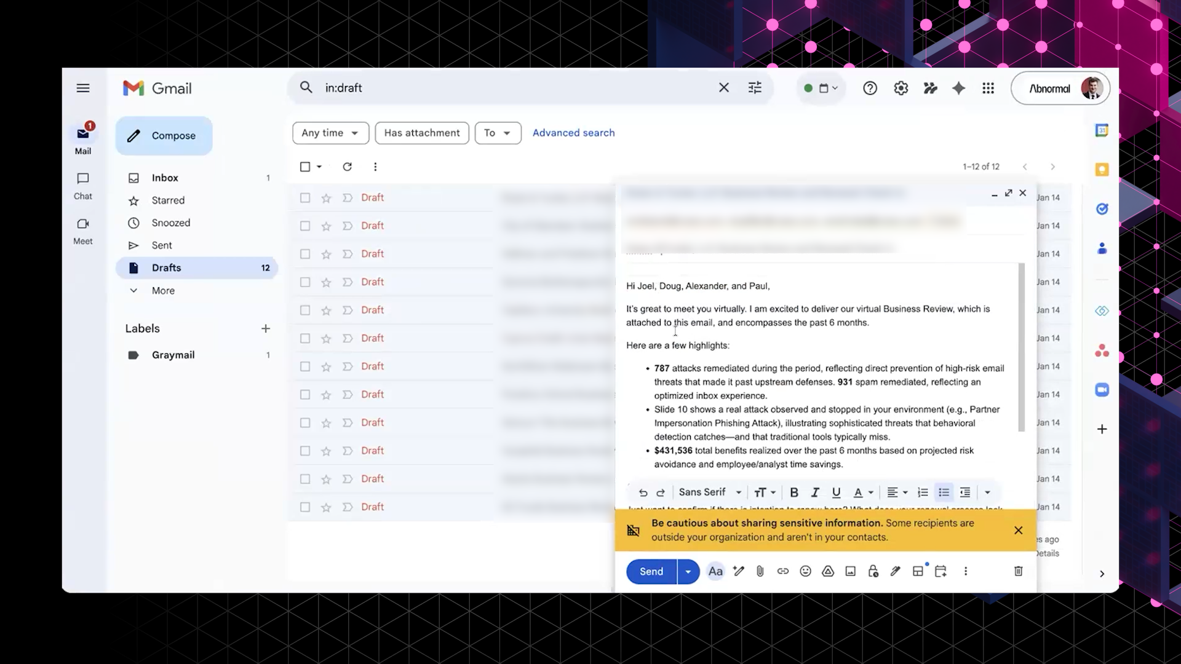Apply bold formatting
Viewport: 1181px width, 664px height.
click(x=794, y=492)
